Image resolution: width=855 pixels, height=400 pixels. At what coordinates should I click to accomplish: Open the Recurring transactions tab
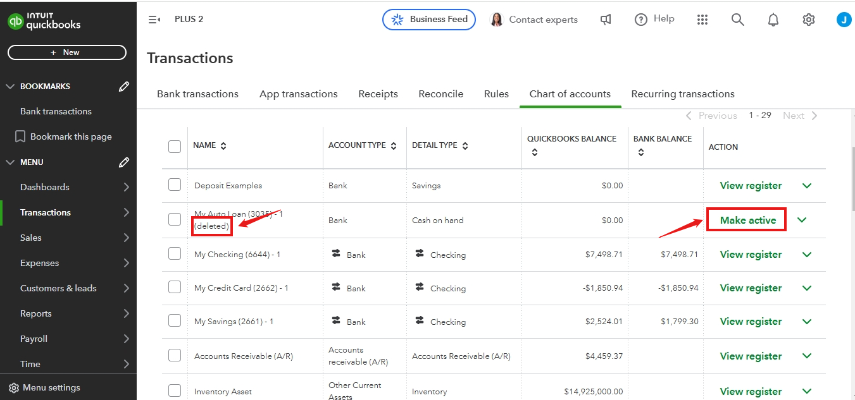(683, 94)
